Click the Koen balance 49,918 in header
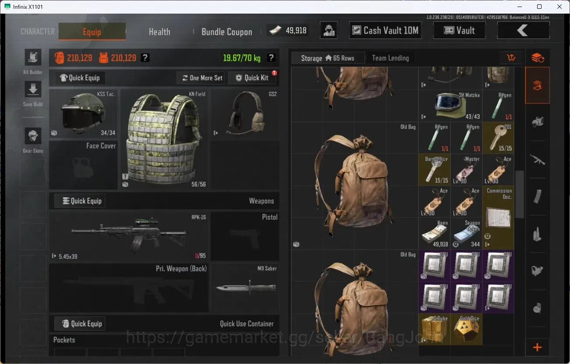570x364 pixels. (x=287, y=30)
